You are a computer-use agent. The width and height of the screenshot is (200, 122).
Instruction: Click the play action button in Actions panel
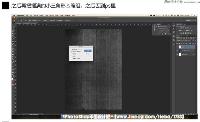[159, 34]
